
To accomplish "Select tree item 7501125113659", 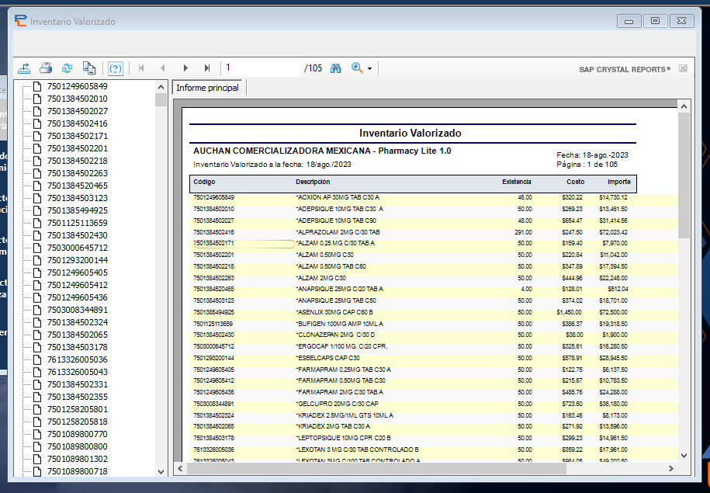I will point(78,223).
